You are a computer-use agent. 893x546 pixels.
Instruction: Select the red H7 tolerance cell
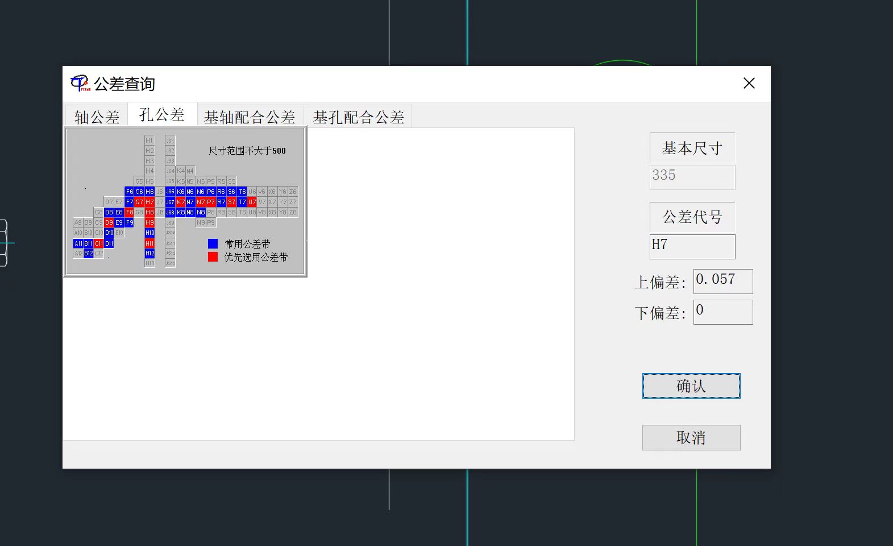(x=149, y=202)
